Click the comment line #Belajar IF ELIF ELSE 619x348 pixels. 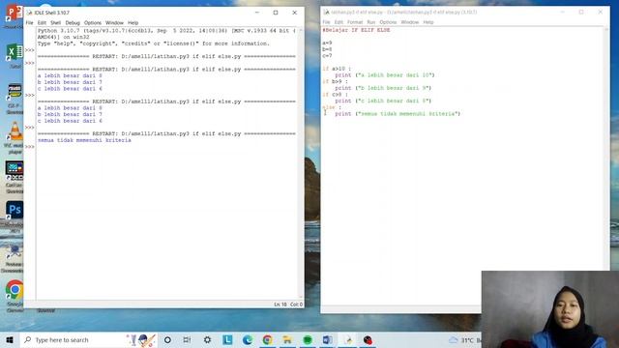click(x=356, y=30)
